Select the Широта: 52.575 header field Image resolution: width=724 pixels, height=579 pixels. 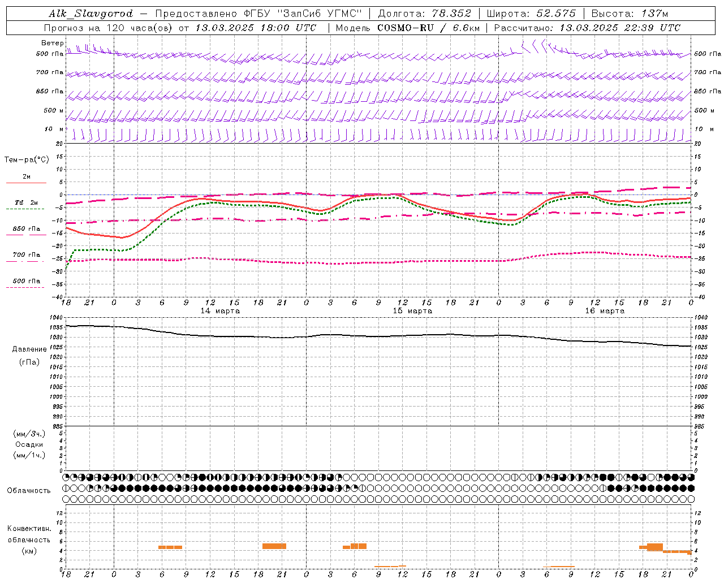pos(531,14)
